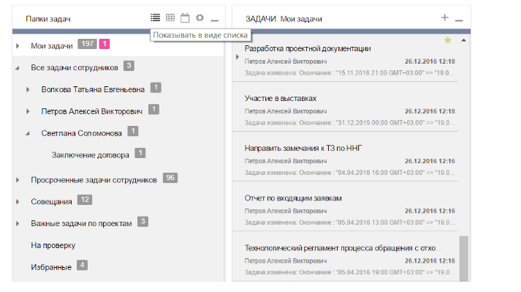Click the 12 badge next to Совещания
The width and height of the screenshot is (521, 292).
tap(85, 200)
